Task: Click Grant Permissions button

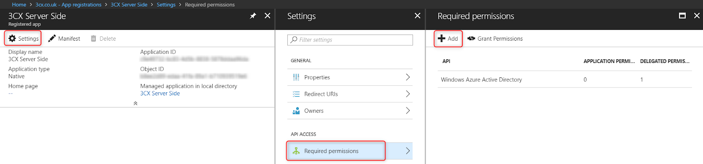Action: click(495, 38)
